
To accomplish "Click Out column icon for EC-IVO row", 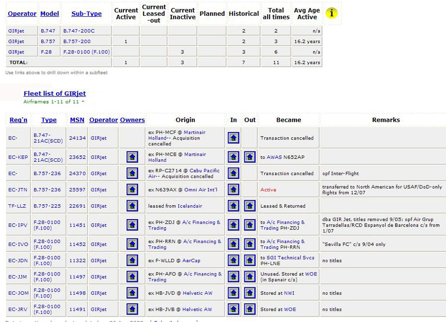I will 250,244.
